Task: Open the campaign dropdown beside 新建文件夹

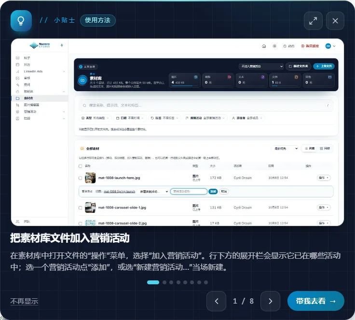Action: 261,66
